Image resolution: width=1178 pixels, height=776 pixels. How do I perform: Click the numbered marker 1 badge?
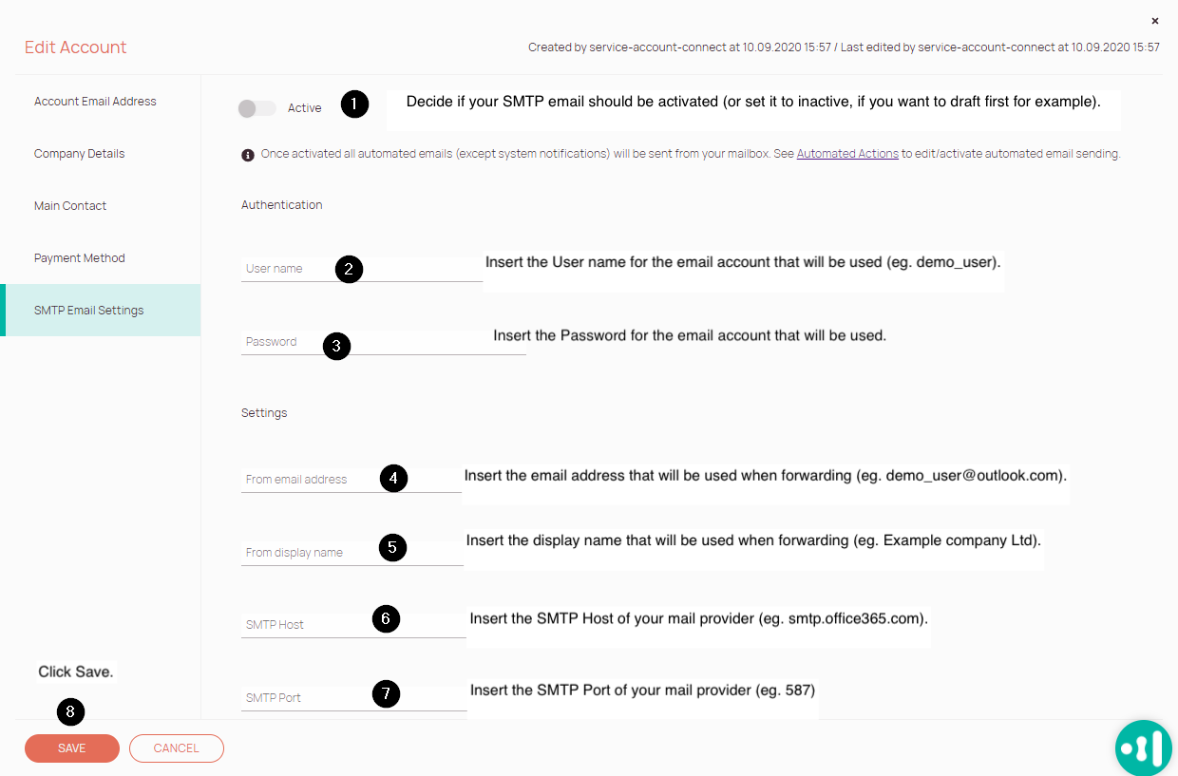(x=354, y=104)
